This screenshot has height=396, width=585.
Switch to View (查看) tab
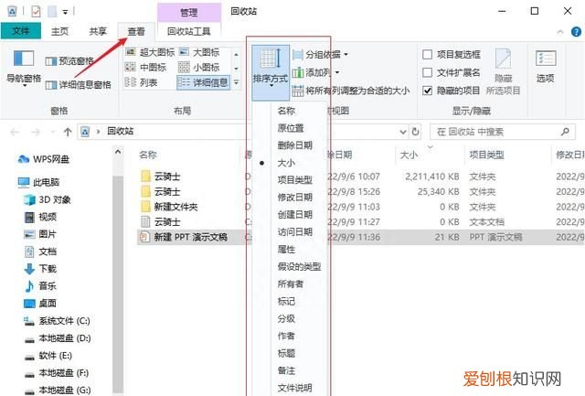pyautogui.click(x=136, y=32)
